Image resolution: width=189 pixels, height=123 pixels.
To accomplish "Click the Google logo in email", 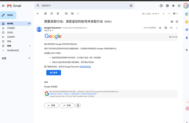I will tap(53, 36).
